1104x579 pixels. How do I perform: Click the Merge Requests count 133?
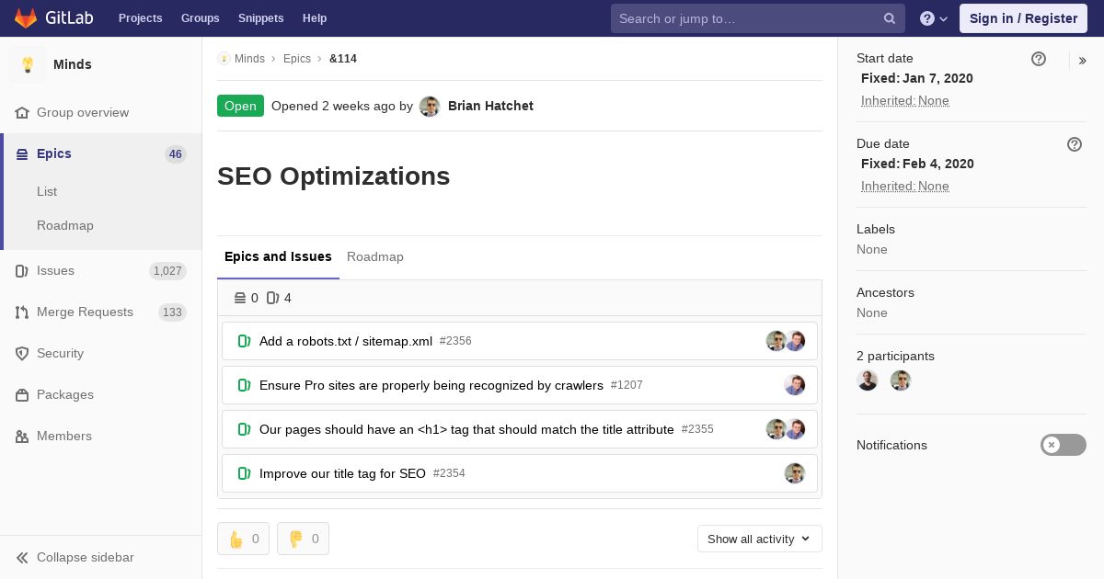pyautogui.click(x=172, y=312)
